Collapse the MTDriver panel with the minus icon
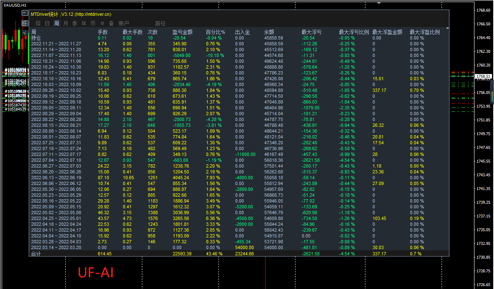 pos(25,13)
